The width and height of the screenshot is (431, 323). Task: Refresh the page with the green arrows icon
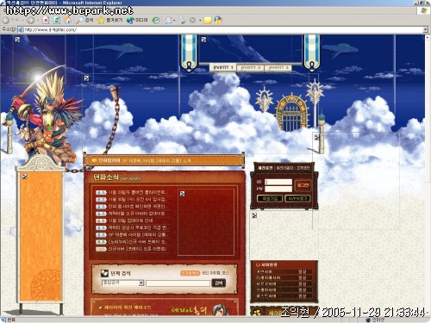tap(57, 20)
